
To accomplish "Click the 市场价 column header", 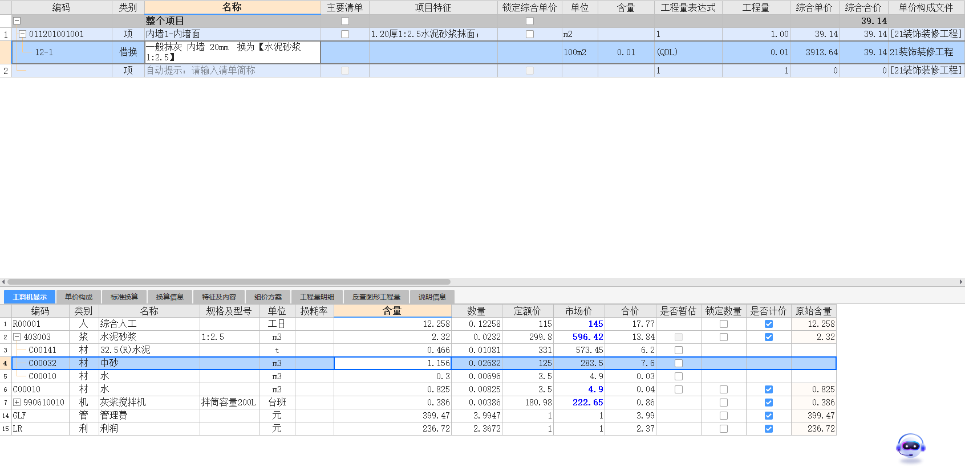I will (579, 311).
